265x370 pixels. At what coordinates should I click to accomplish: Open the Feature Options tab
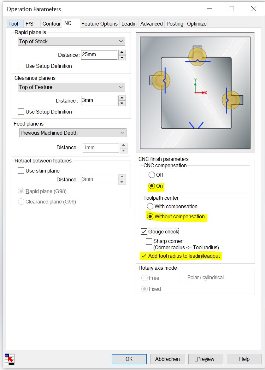[x=99, y=24]
